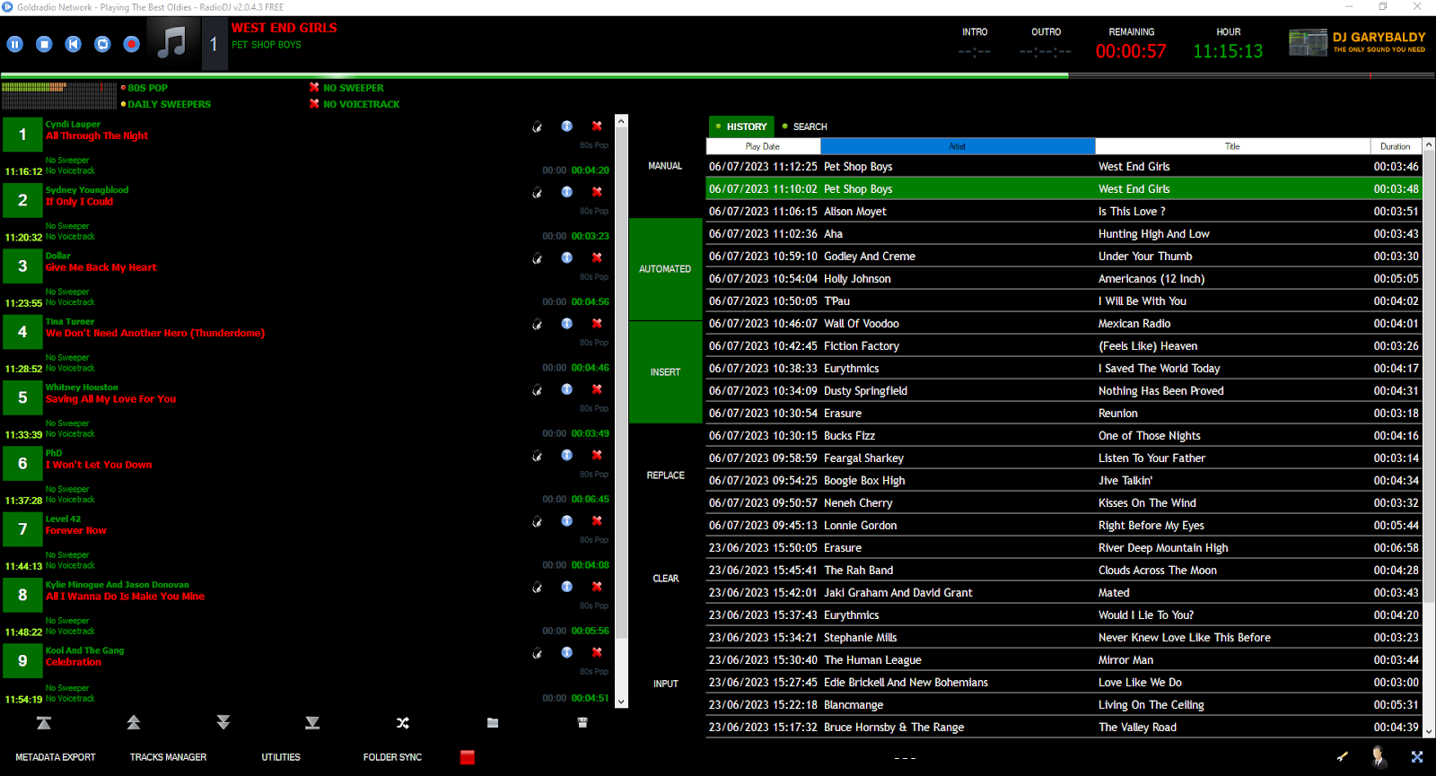Pause playback with the pause button
This screenshot has height=776, width=1436.
14,44
